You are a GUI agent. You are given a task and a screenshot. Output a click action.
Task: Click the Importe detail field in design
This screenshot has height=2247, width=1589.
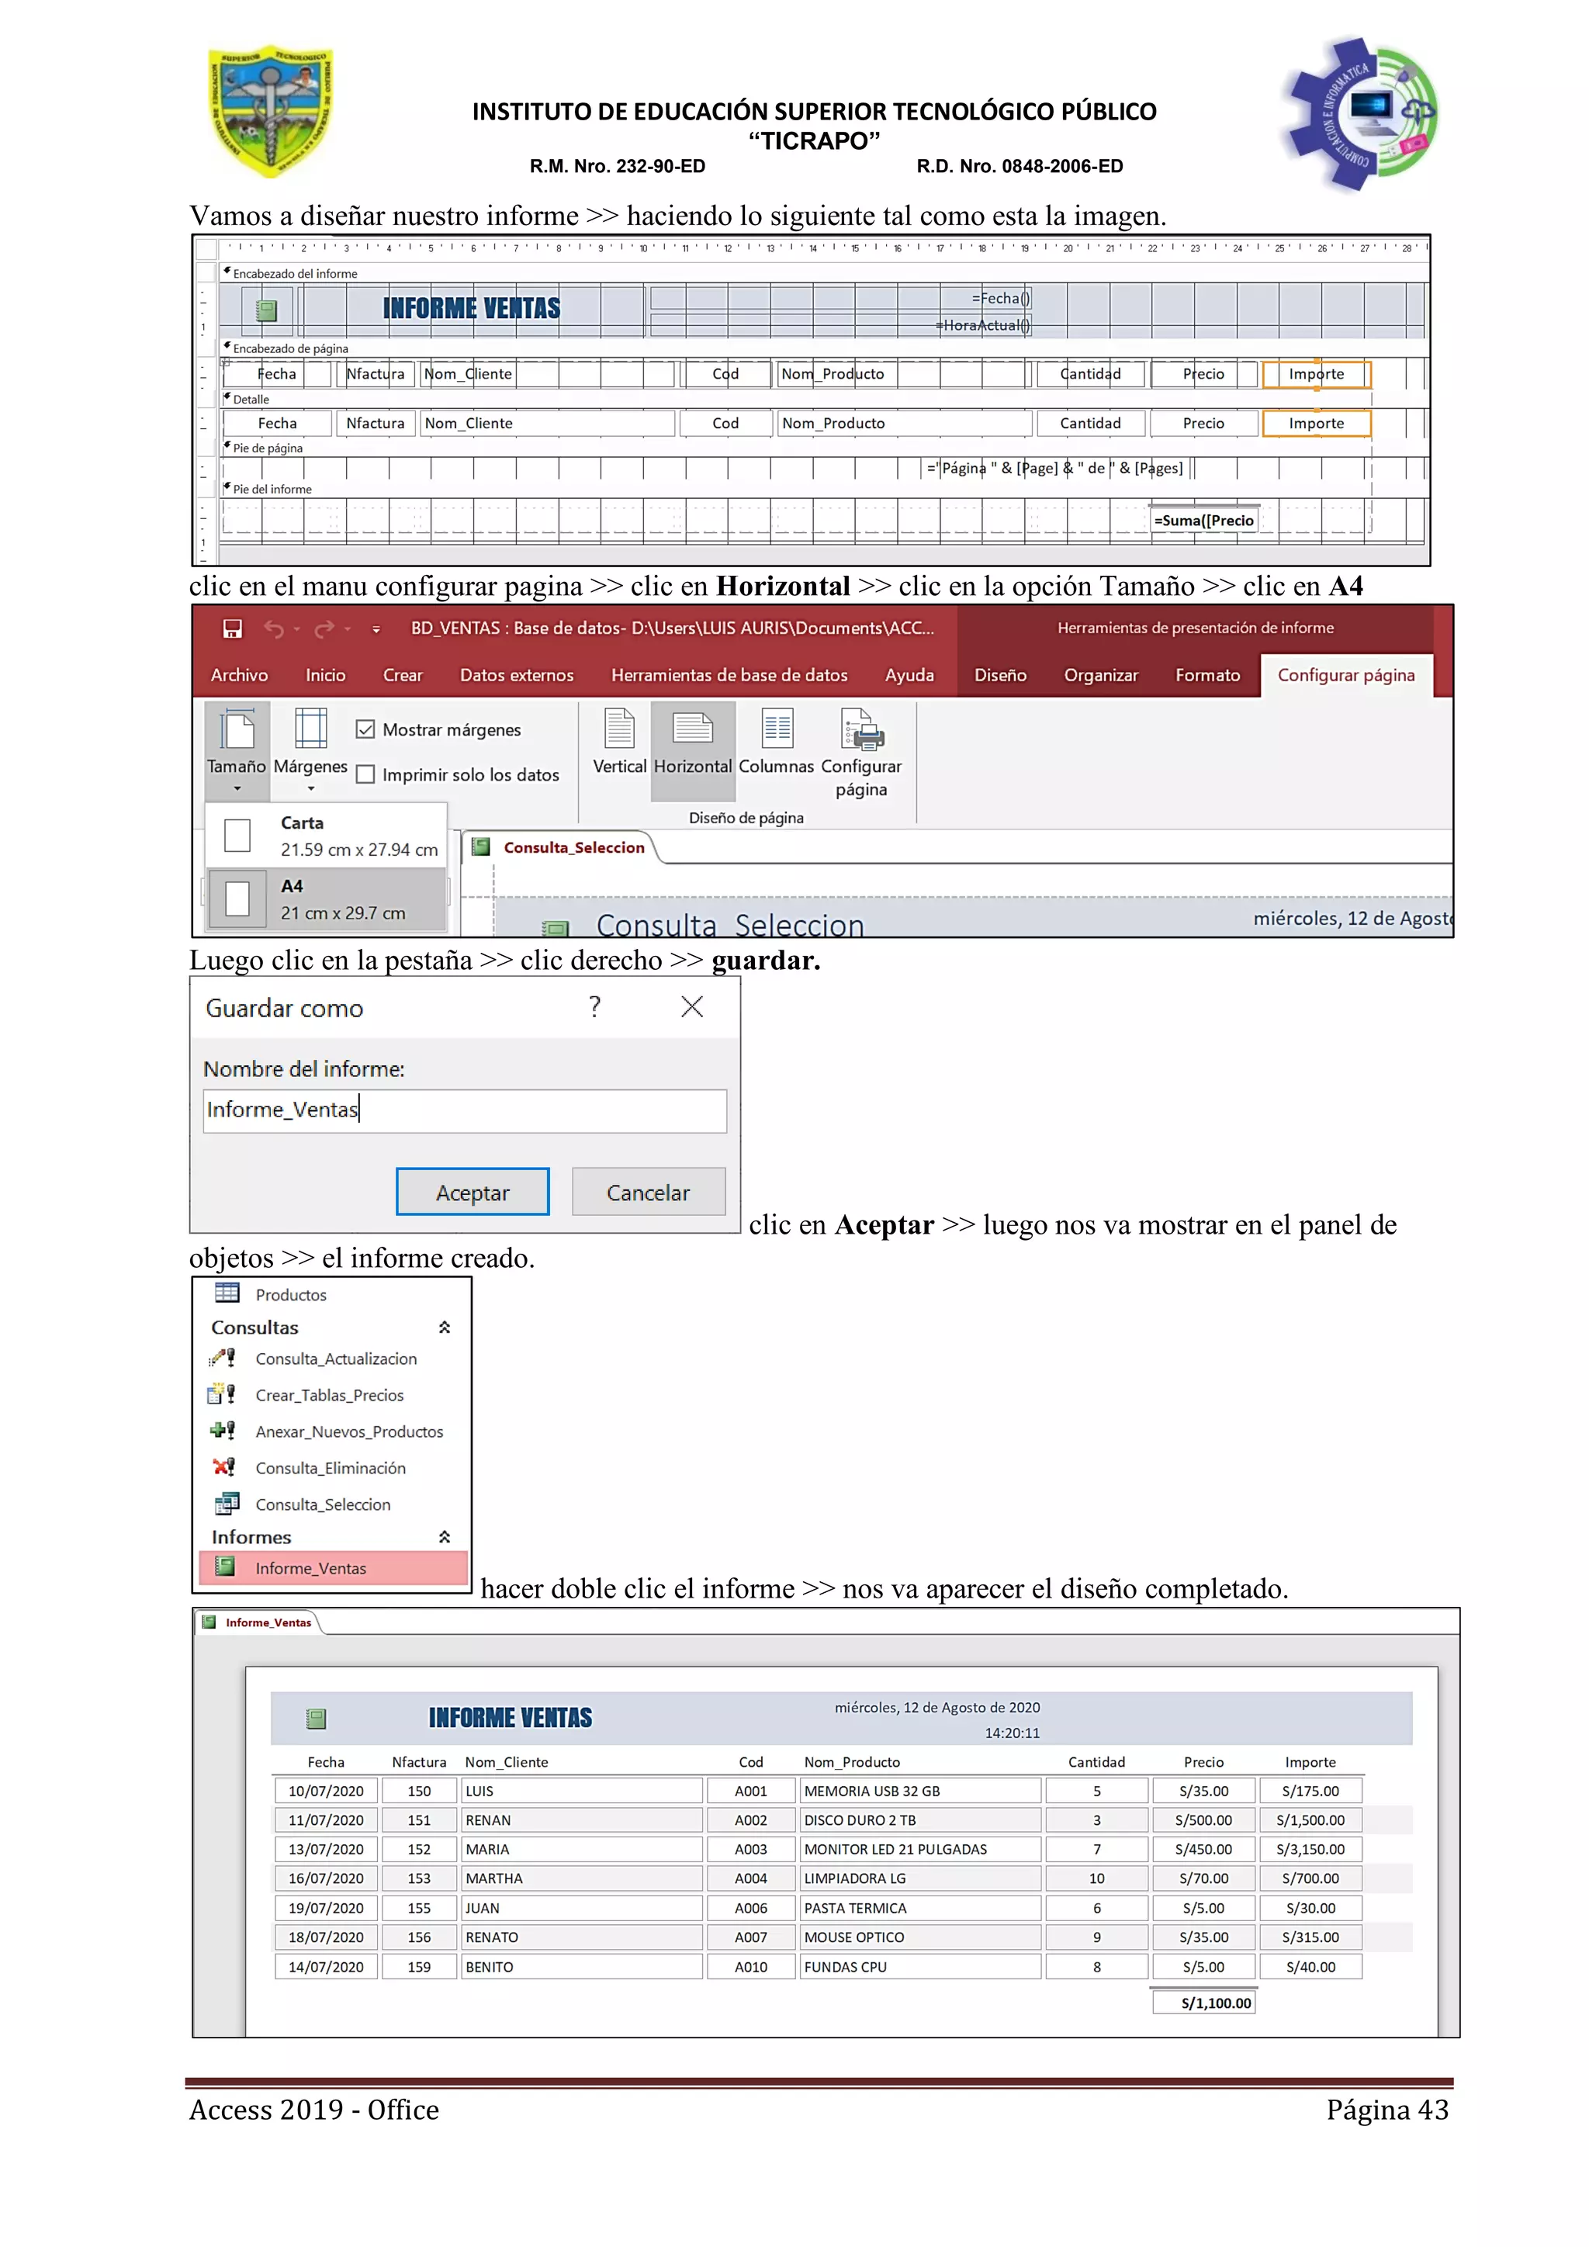tap(1316, 423)
